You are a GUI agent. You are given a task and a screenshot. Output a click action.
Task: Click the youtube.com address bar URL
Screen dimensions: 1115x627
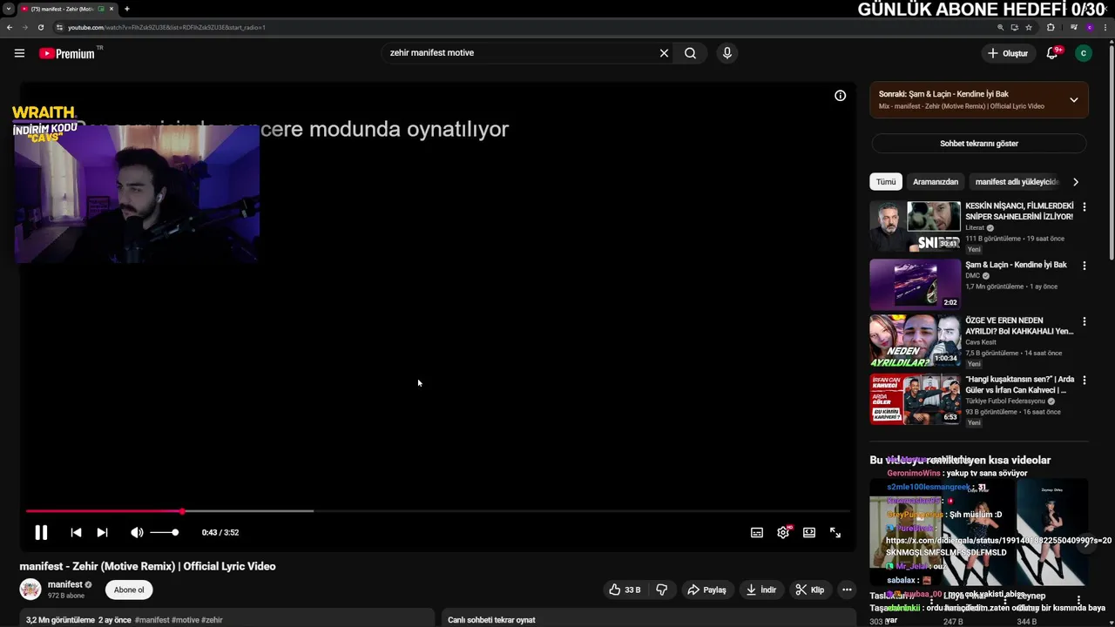[167, 27]
